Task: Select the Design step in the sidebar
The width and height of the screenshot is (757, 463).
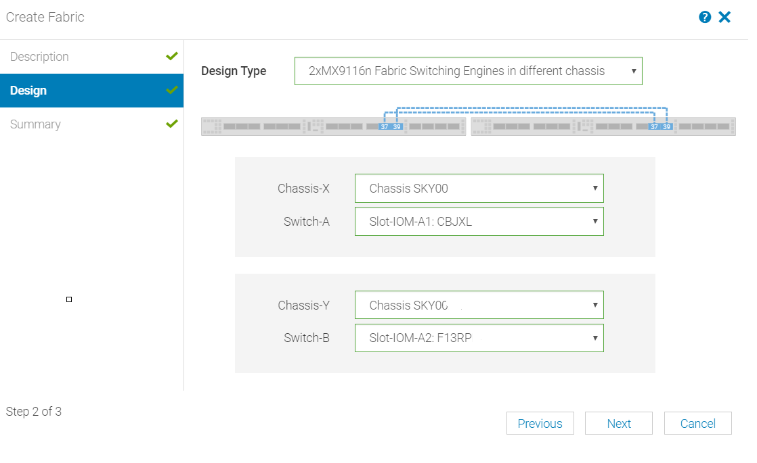Action: pyautogui.click(x=28, y=91)
